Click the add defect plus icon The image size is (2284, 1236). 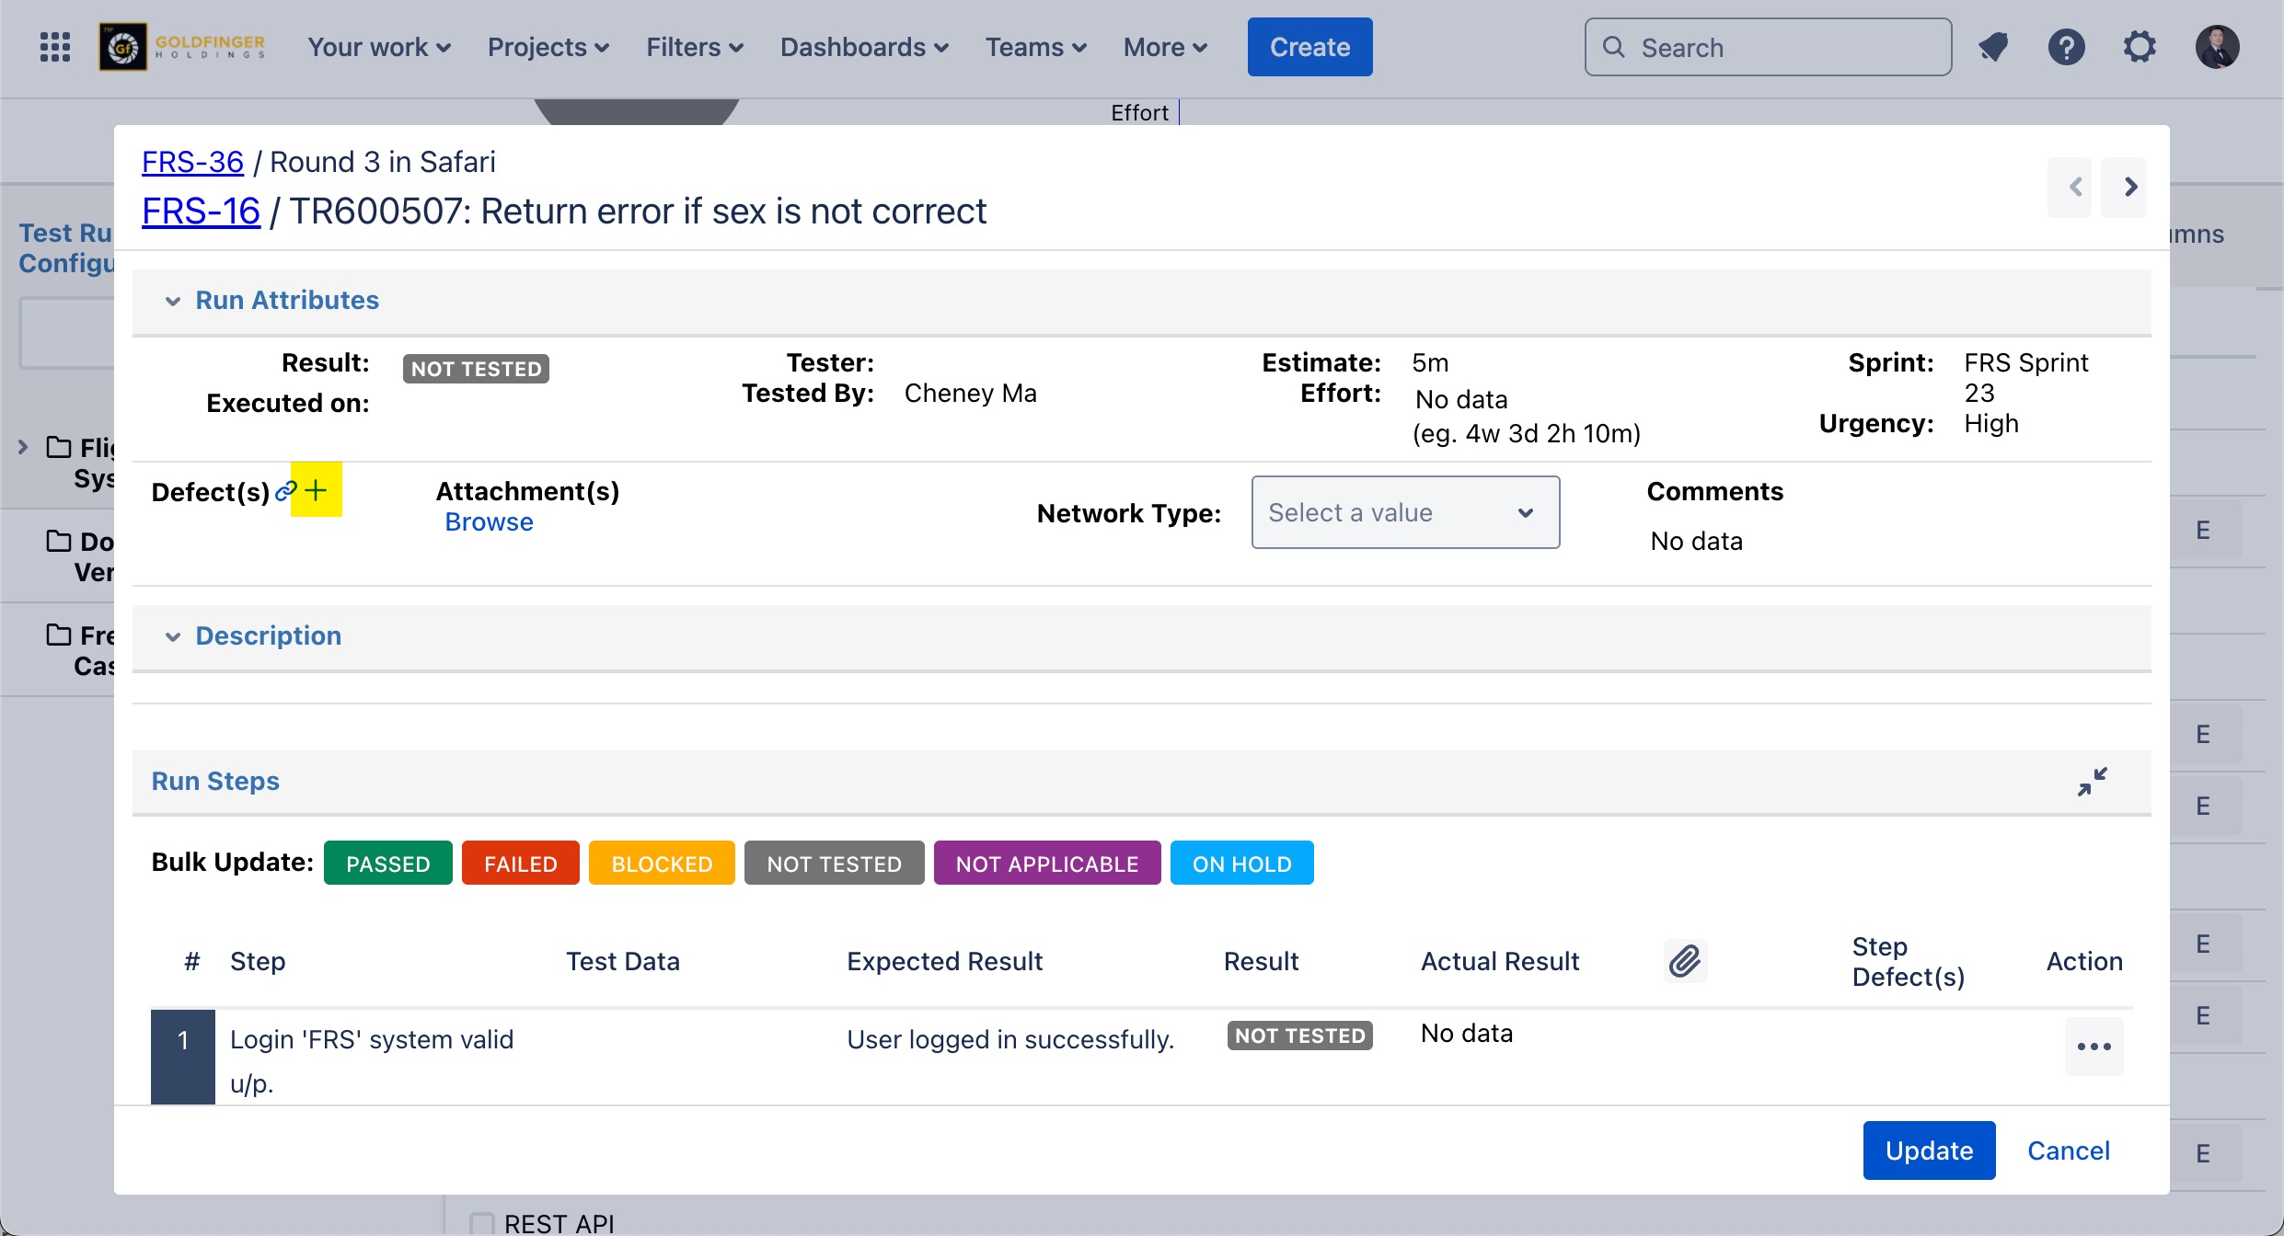(316, 490)
